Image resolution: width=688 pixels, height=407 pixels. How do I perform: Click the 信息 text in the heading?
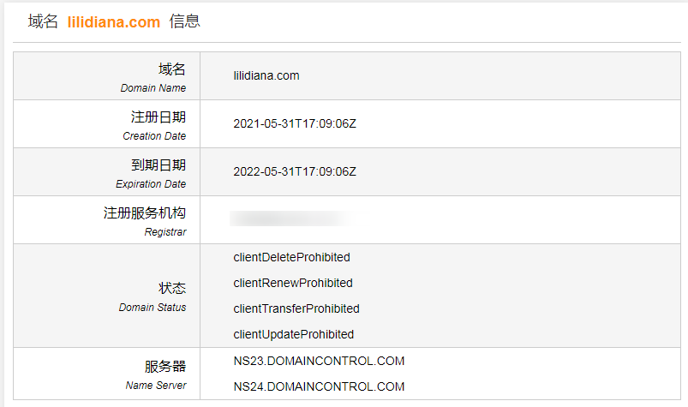coord(184,21)
